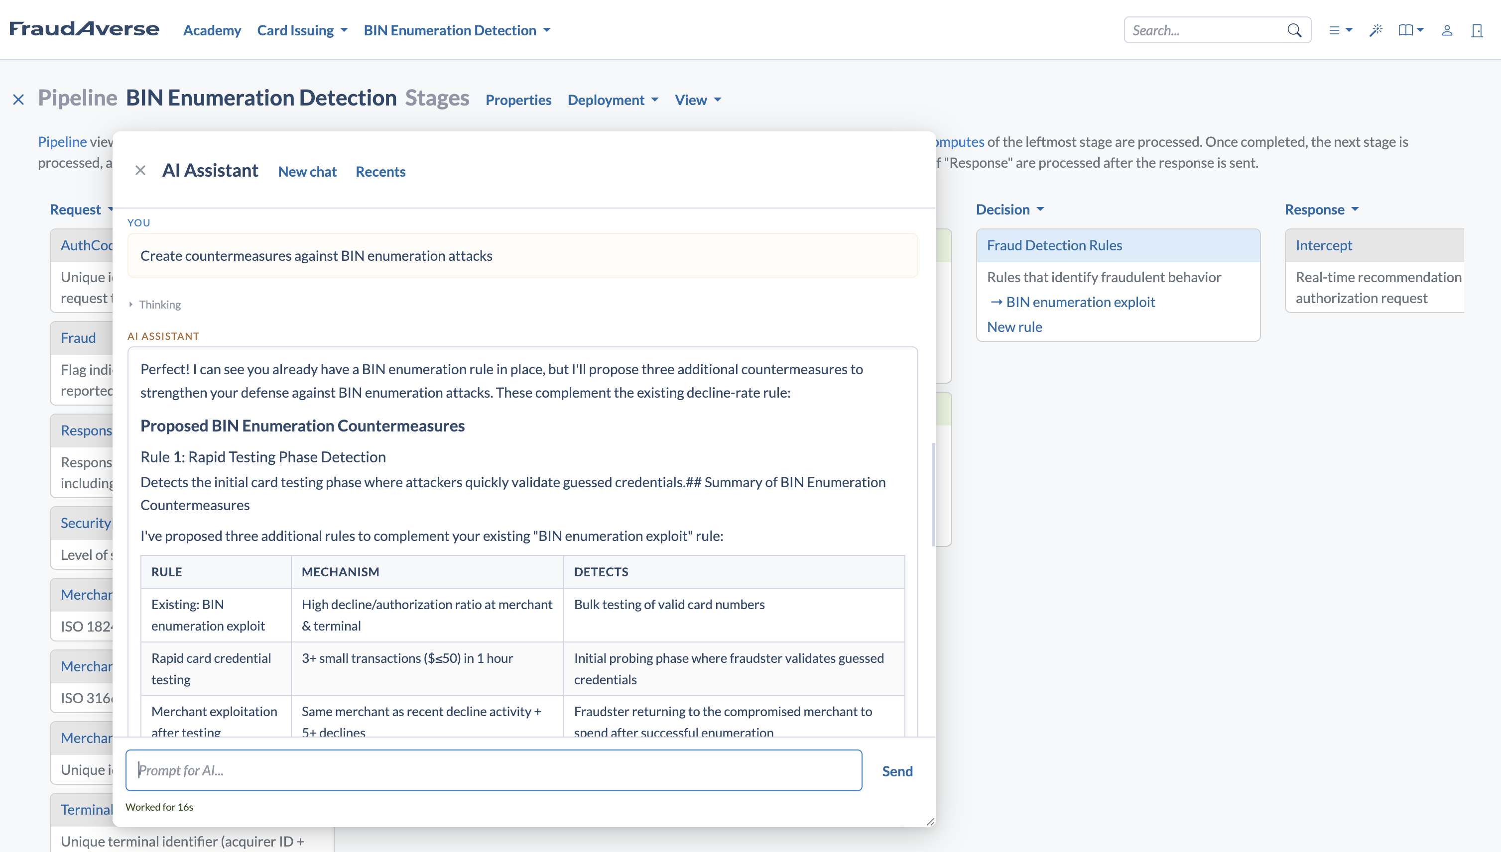Start a New chat
The image size is (1501, 852).
(307, 172)
